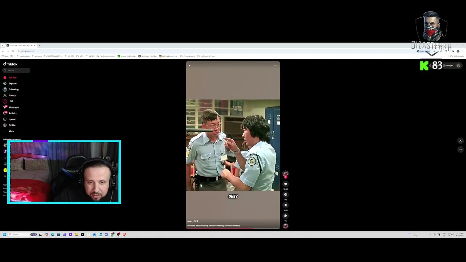Open the Upload page
The width and height of the screenshot is (466, 262).
tap(10, 119)
